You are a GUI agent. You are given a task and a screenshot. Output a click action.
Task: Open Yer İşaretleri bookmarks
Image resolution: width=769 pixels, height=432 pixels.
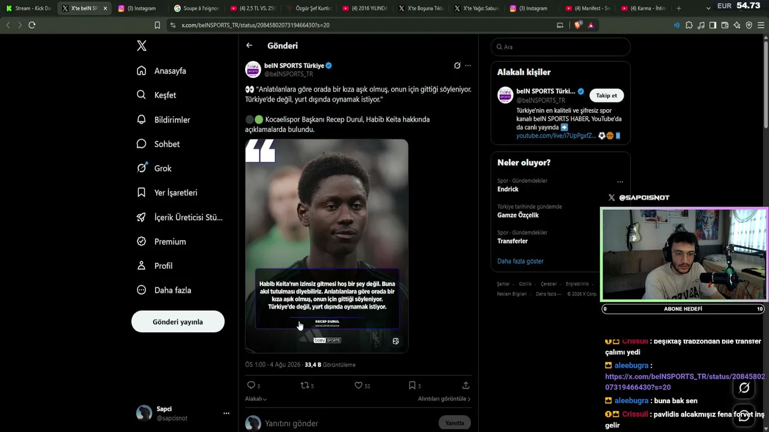click(167, 193)
